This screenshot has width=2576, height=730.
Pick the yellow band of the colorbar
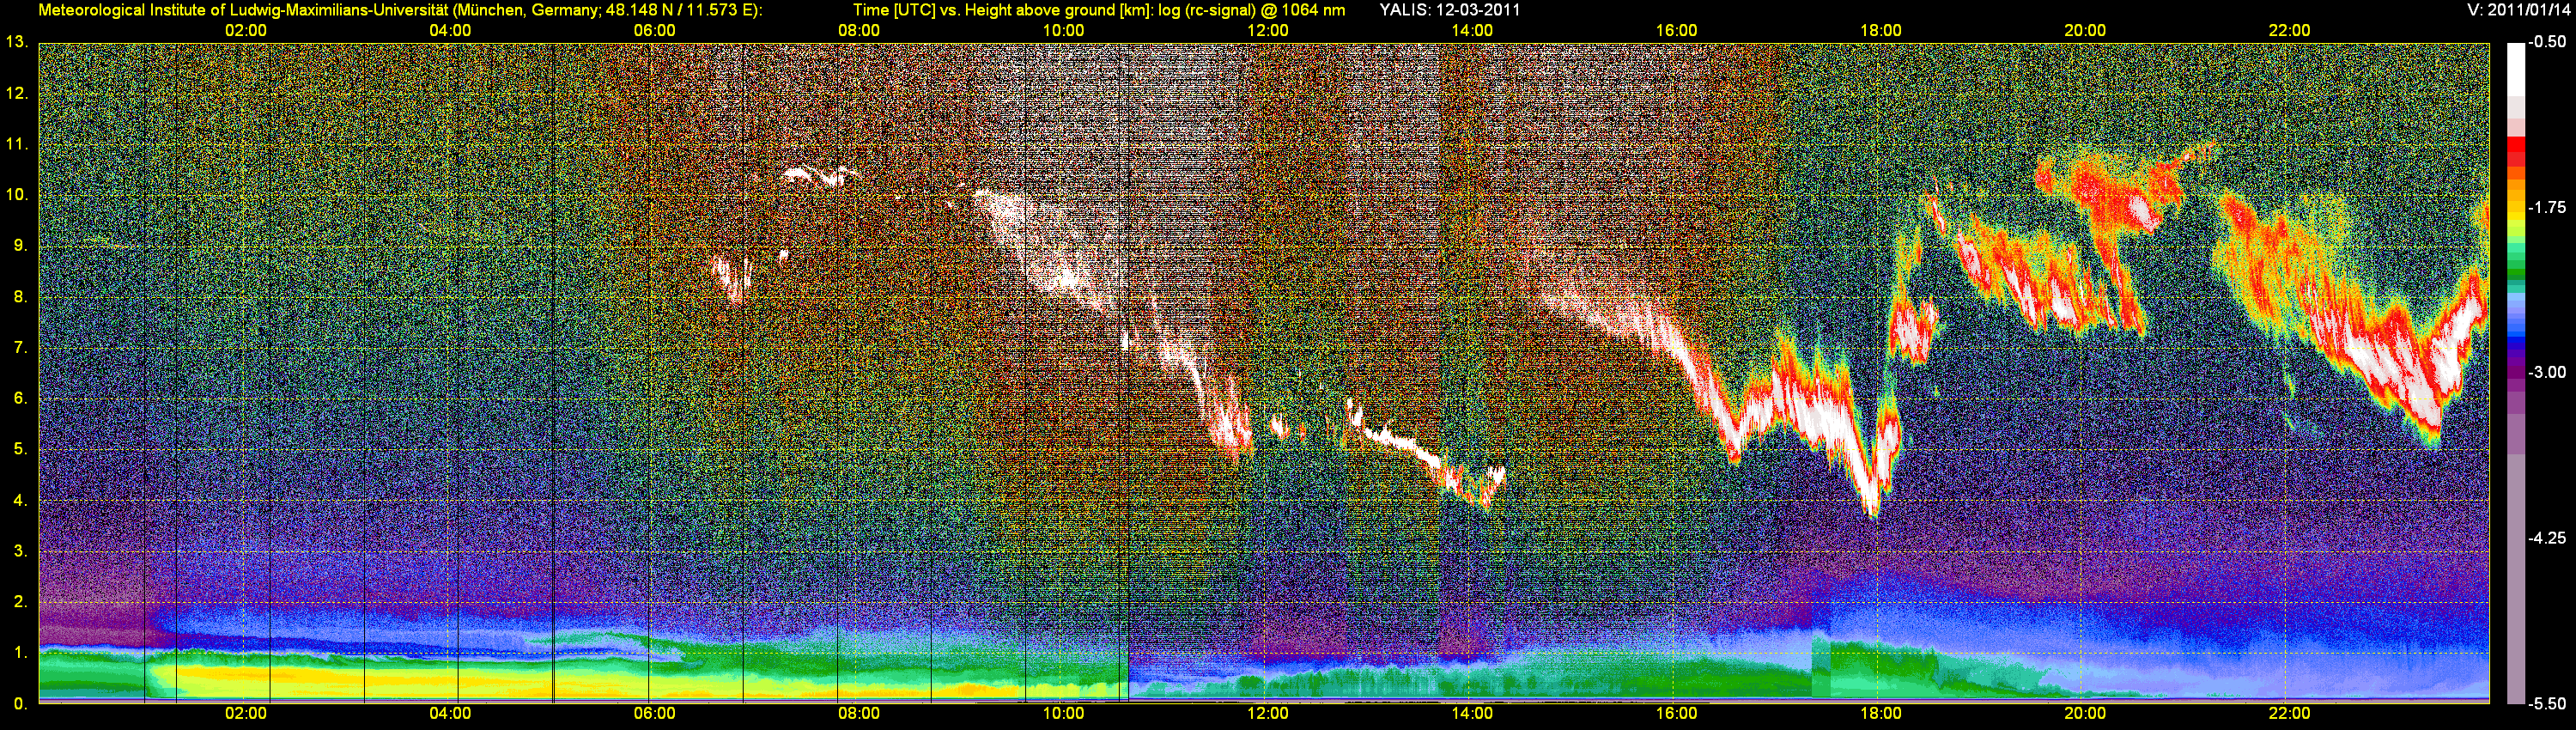point(2515,218)
